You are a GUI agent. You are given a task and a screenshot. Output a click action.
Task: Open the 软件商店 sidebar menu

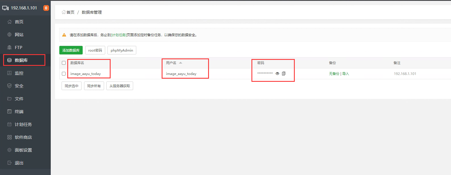(23, 137)
